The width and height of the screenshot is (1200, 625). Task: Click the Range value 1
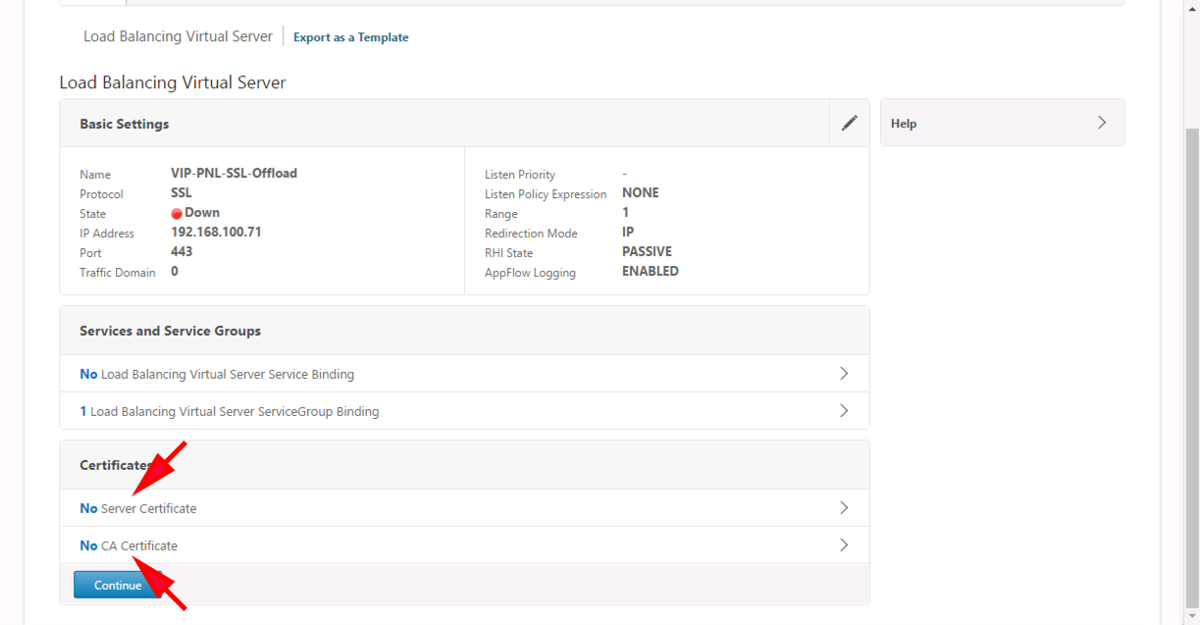click(626, 213)
